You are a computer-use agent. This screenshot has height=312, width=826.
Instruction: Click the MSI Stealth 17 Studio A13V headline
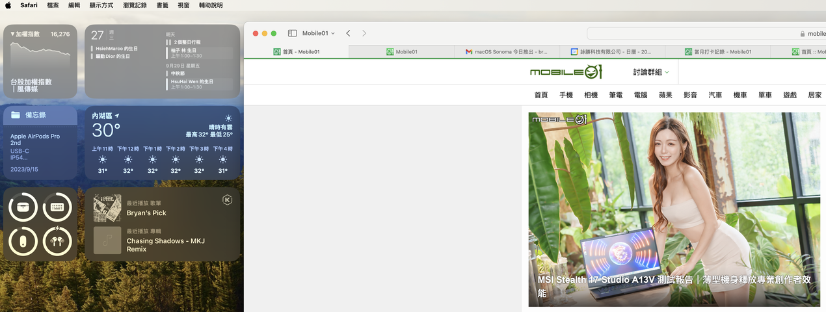coord(674,287)
